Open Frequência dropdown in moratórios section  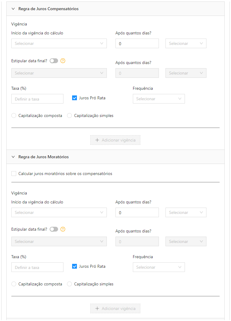159,267
